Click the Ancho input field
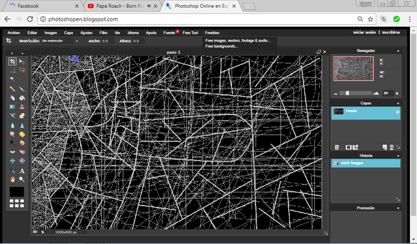Image resolution: width=417 pixels, height=244 pixels. click(x=108, y=41)
